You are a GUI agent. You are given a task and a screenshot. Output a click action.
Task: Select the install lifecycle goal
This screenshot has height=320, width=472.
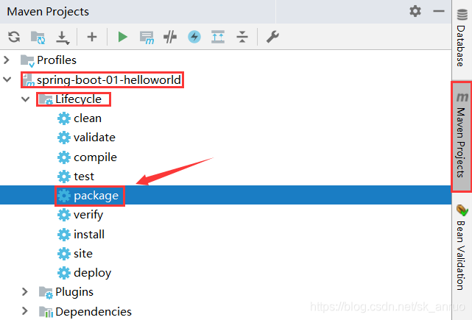pos(81,234)
